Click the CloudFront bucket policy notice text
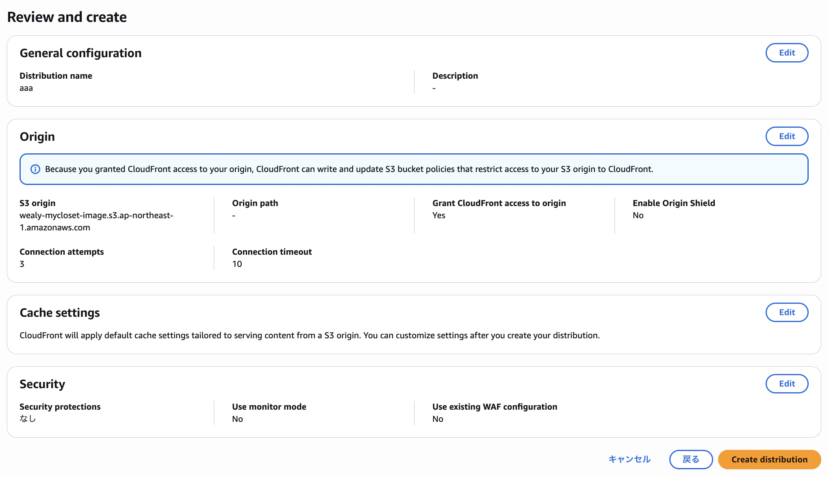 349,169
